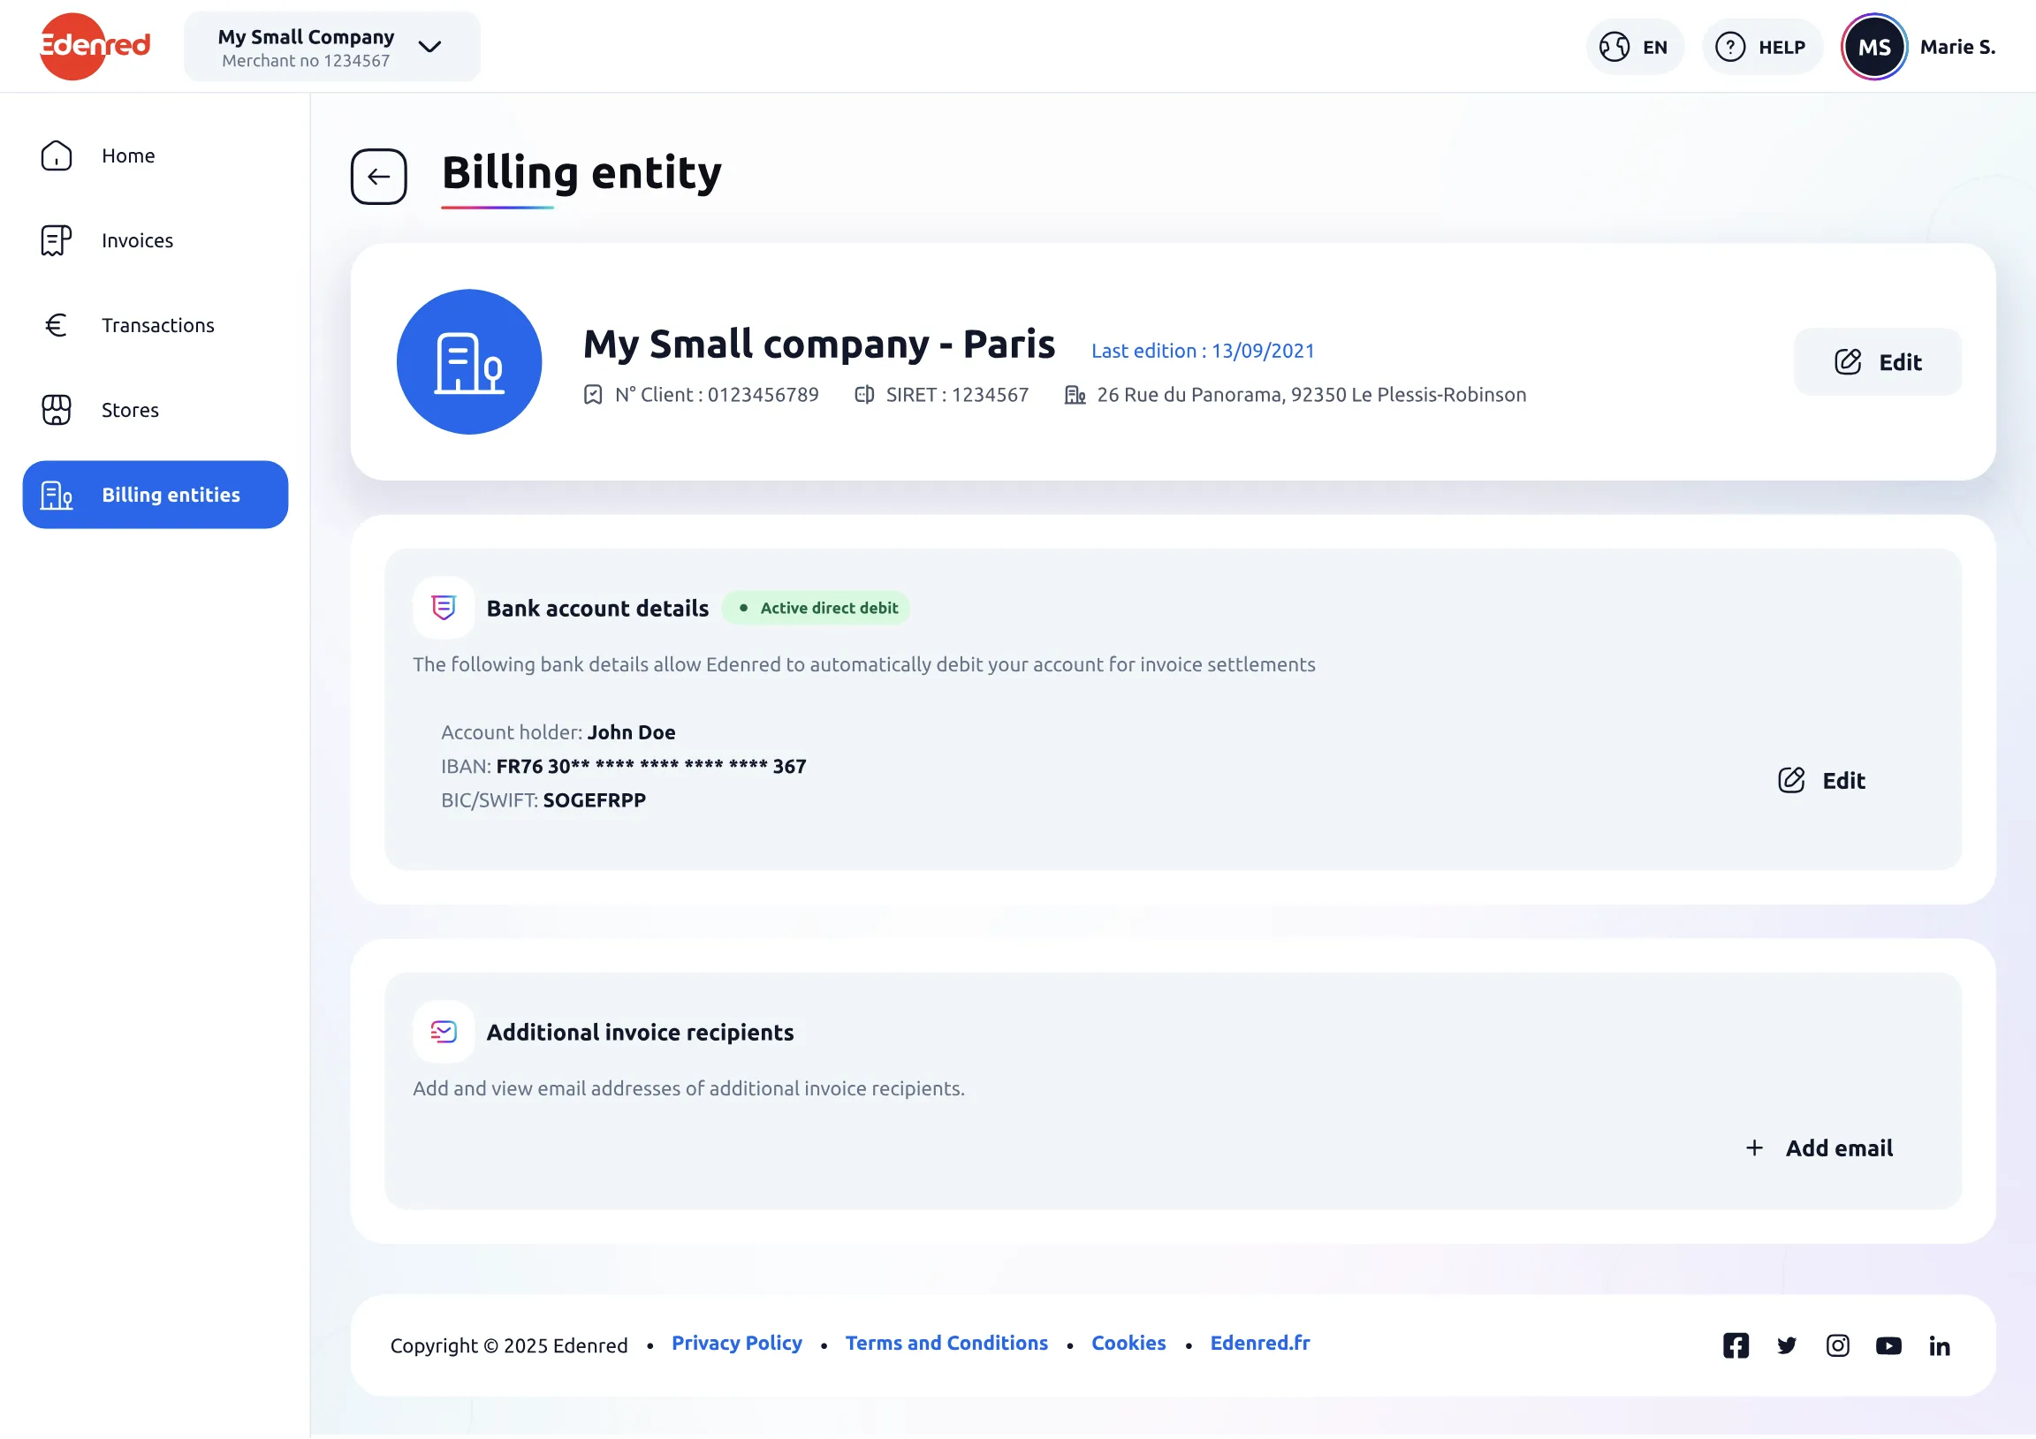
Task: Click the Additional invoice recipients envelope icon
Action: click(x=444, y=1032)
